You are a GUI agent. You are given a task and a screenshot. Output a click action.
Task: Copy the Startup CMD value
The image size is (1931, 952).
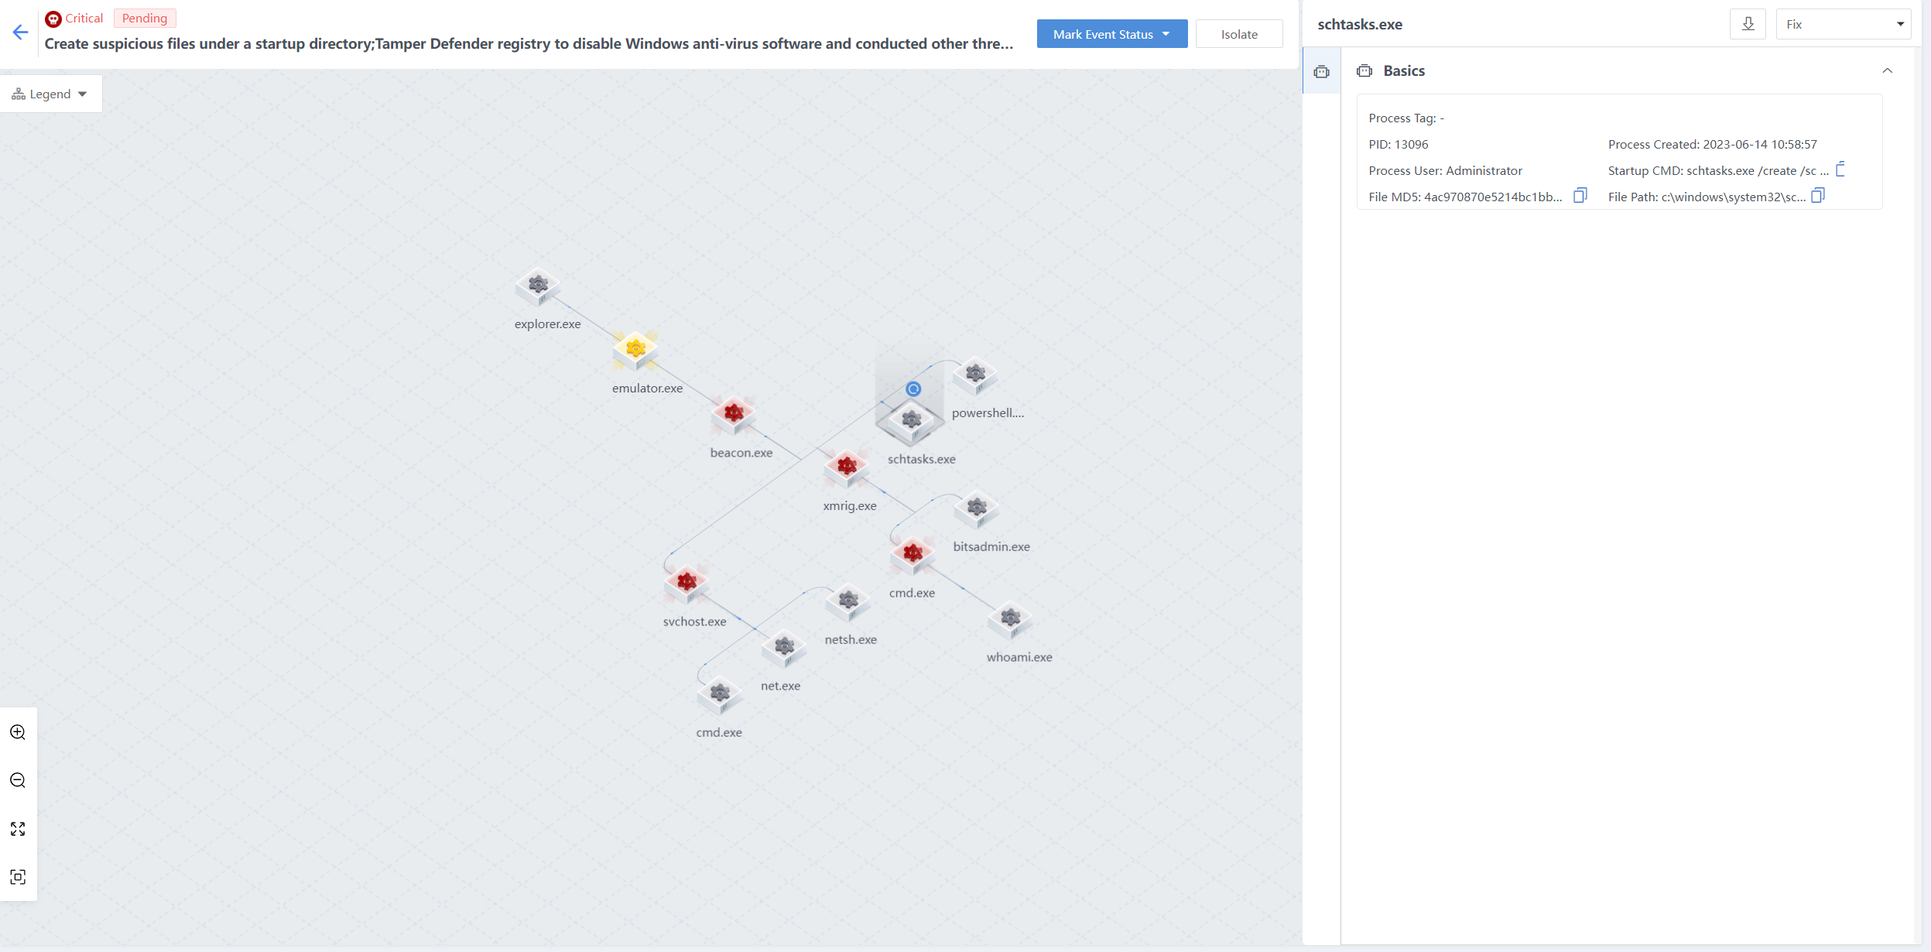(1841, 170)
